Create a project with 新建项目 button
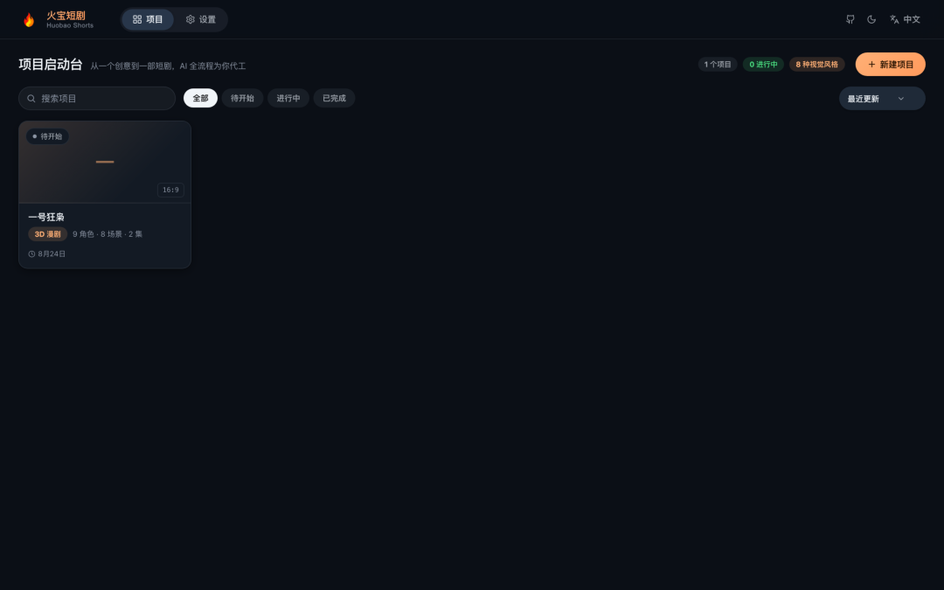The height and width of the screenshot is (590, 944). 890,65
